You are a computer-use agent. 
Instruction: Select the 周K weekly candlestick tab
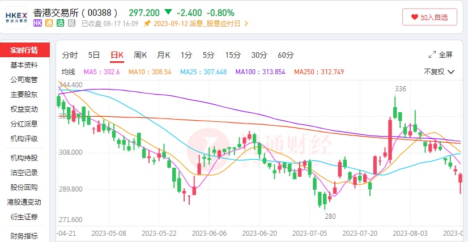click(140, 55)
